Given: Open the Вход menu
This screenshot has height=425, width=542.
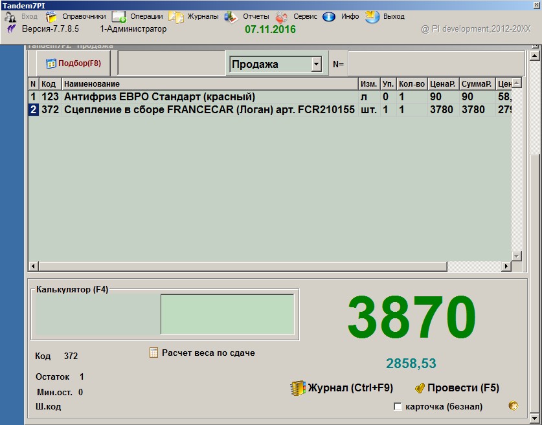Looking at the screenshot, I should (x=29, y=16).
